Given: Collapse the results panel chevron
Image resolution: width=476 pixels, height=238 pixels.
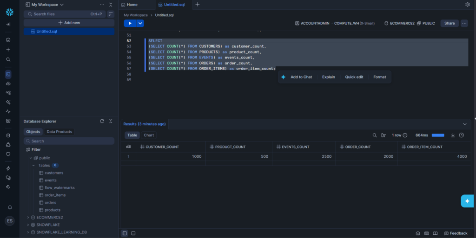Looking at the screenshot, I should 465,124.
